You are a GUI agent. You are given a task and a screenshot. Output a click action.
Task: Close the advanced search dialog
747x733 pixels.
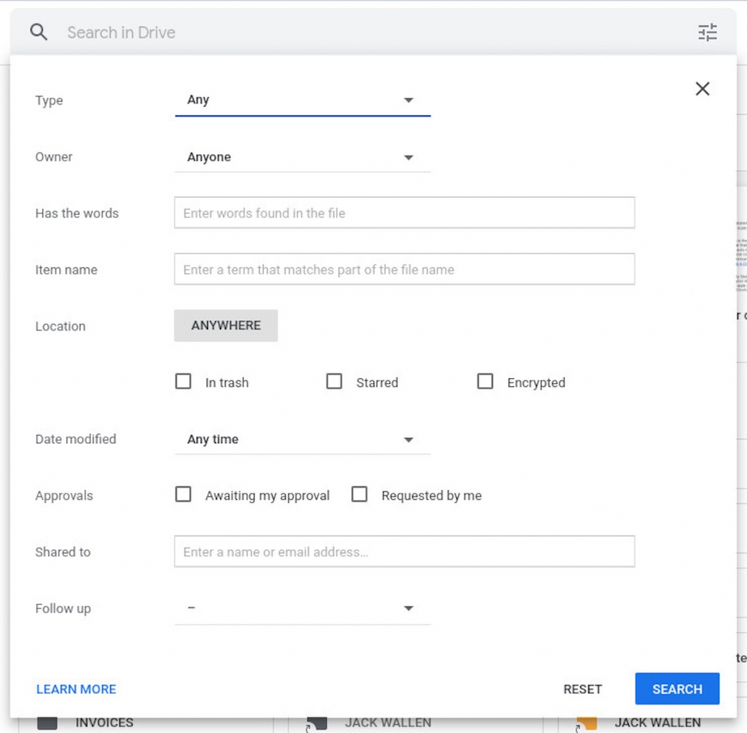point(702,89)
